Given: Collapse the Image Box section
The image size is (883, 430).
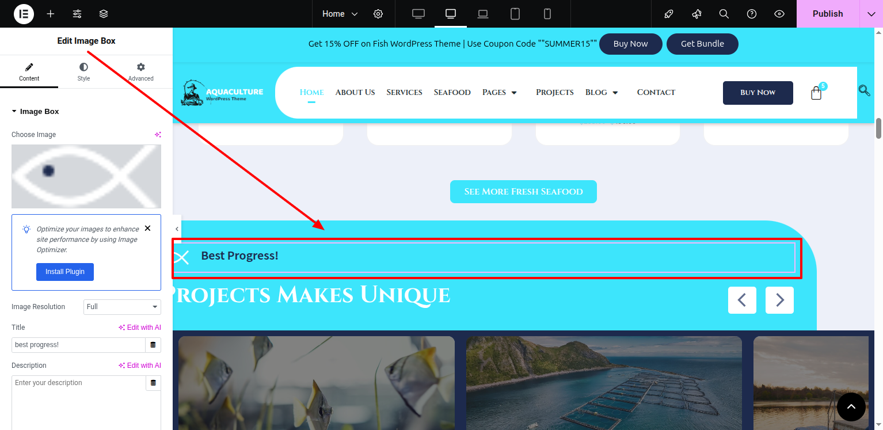Looking at the screenshot, I should [x=14, y=112].
